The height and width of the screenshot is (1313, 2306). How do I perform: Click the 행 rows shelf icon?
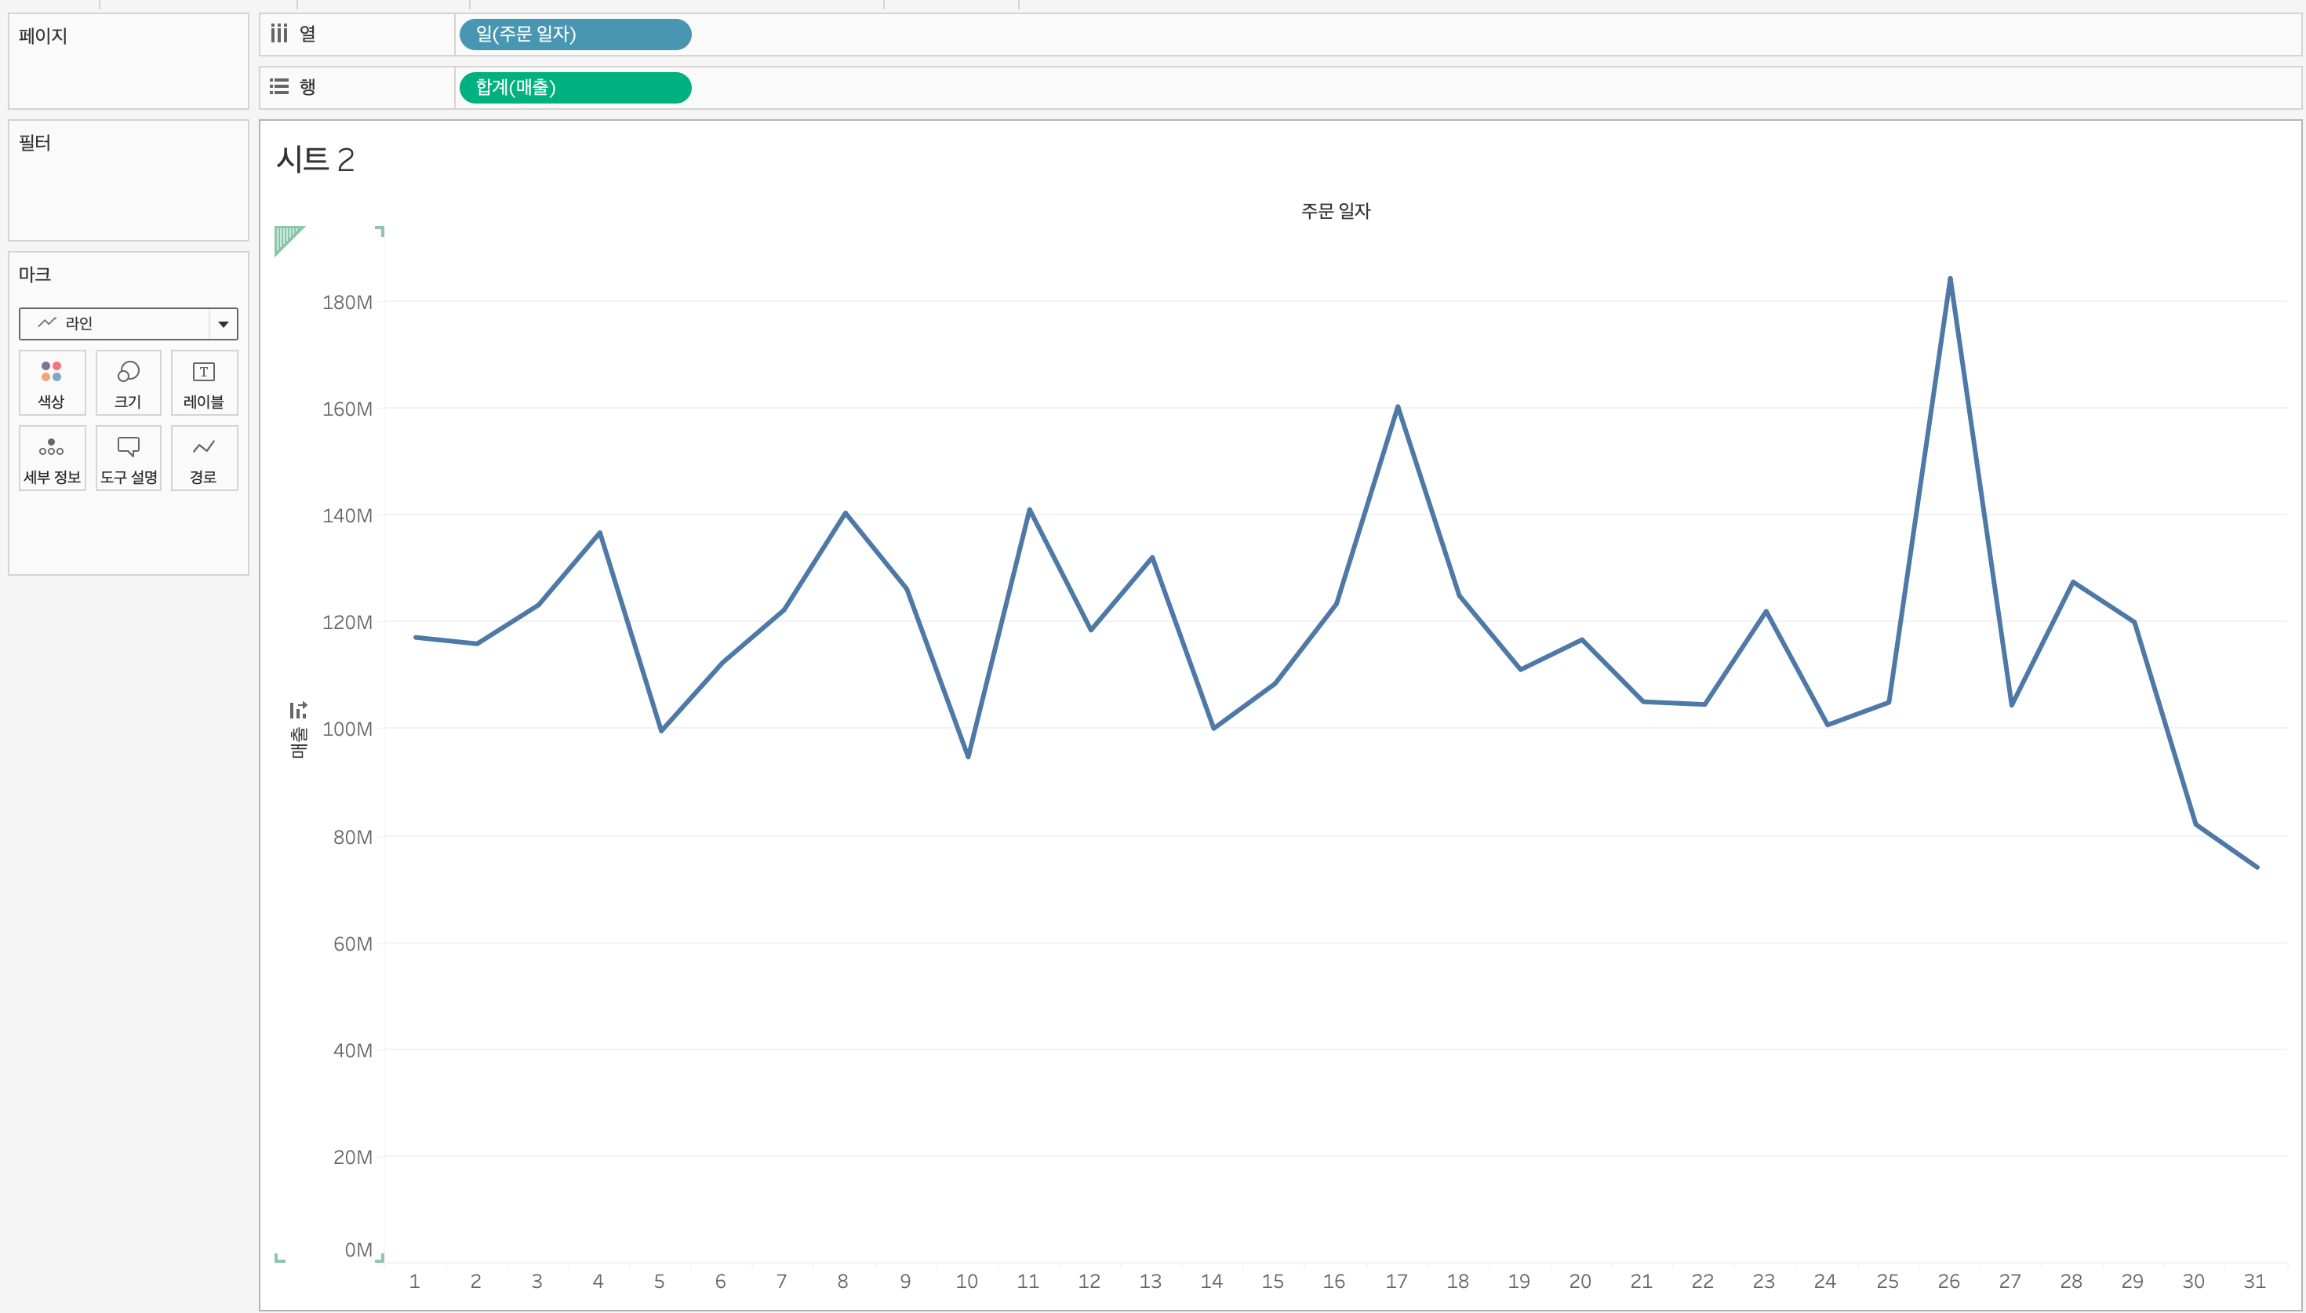(x=279, y=86)
